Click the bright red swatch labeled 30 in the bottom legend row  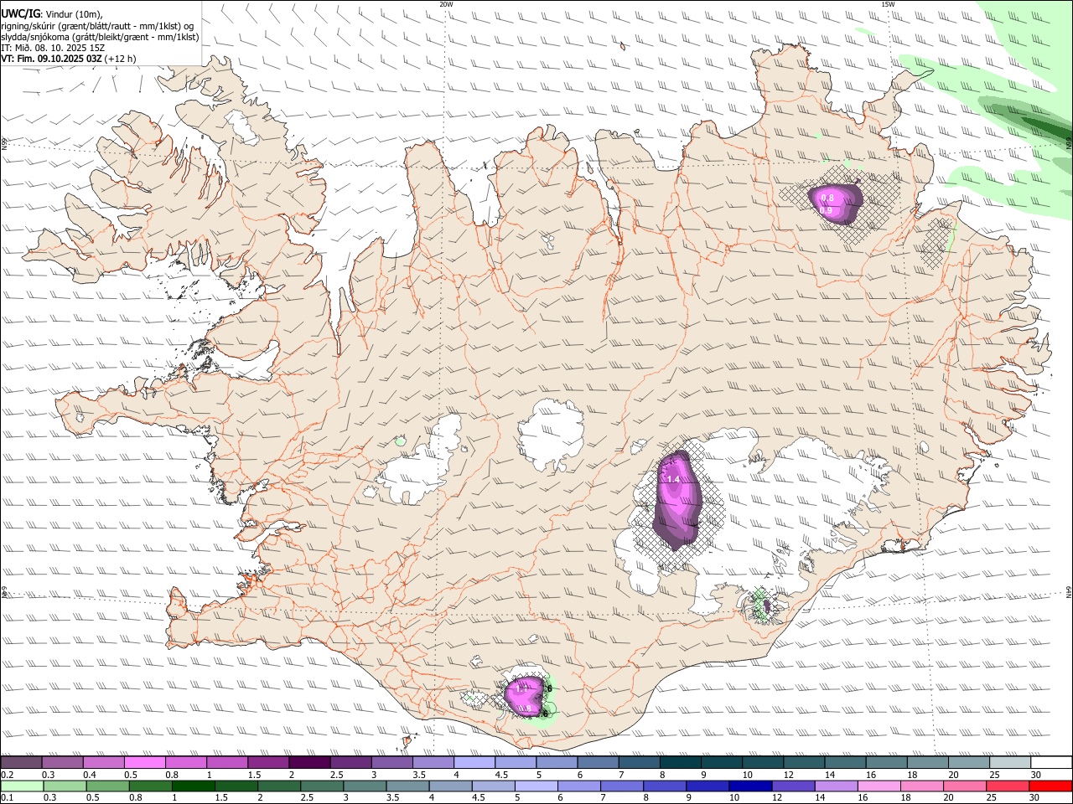pyautogui.click(x=1050, y=786)
